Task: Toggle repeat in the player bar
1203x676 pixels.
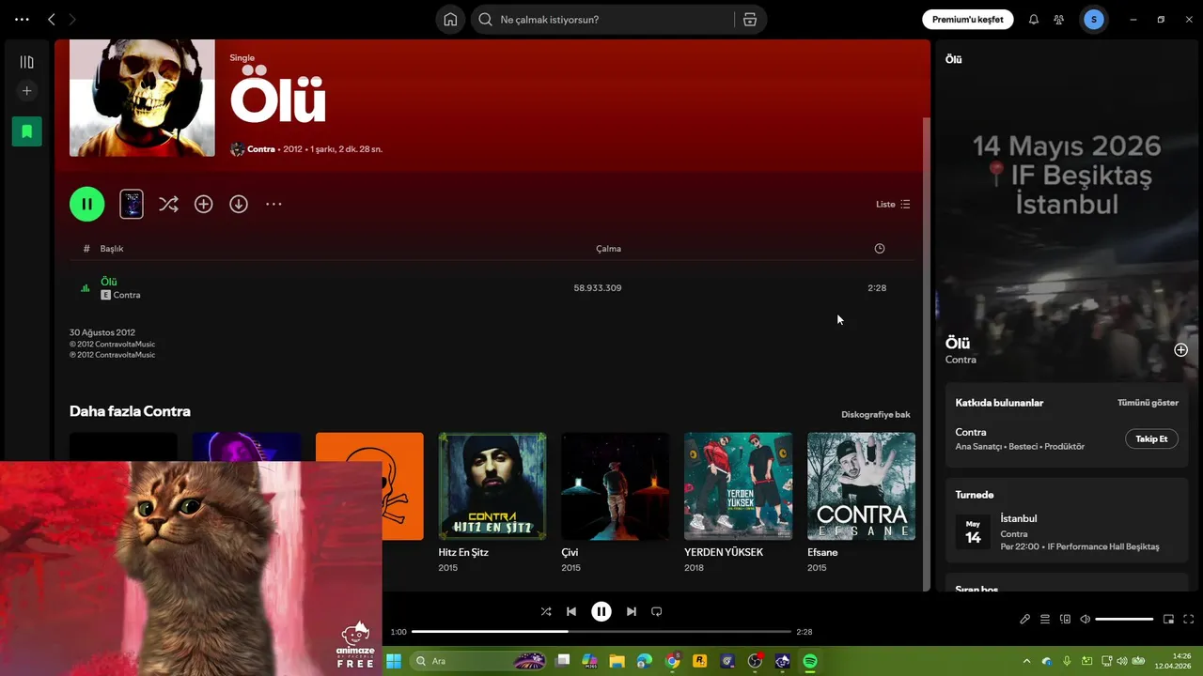Action: (657, 611)
